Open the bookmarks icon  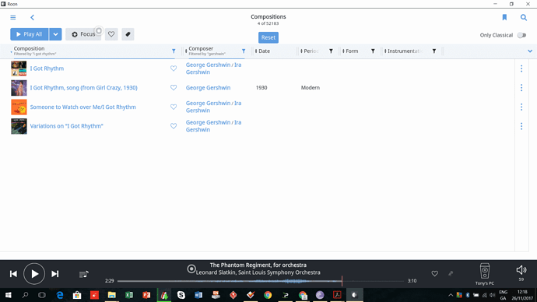coord(504,17)
